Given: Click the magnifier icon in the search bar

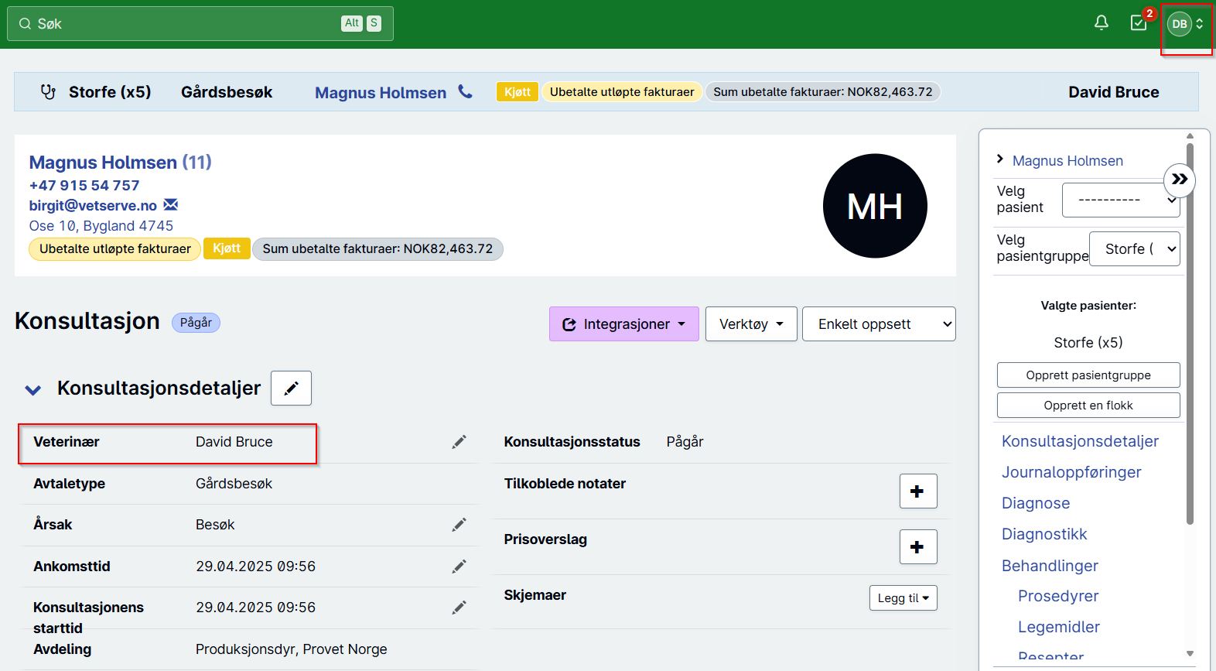Looking at the screenshot, I should (26, 24).
